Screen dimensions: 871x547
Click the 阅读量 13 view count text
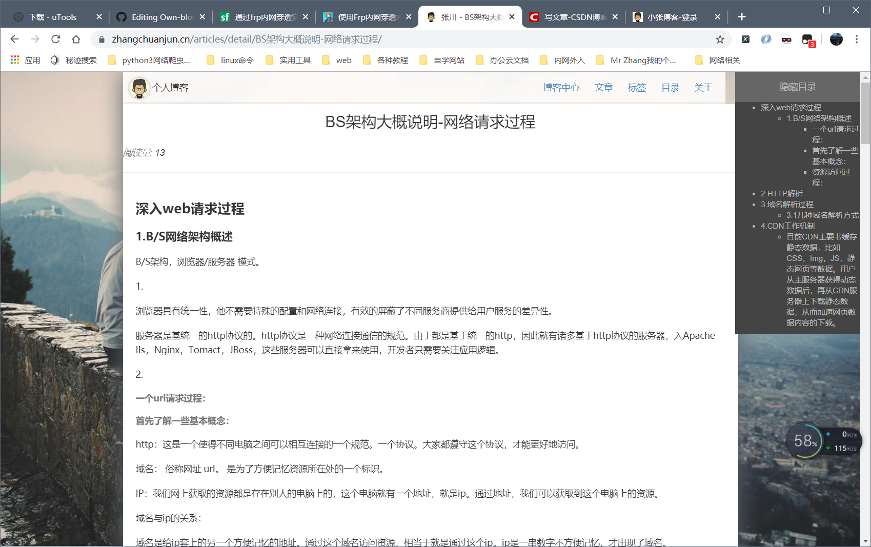pos(144,153)
